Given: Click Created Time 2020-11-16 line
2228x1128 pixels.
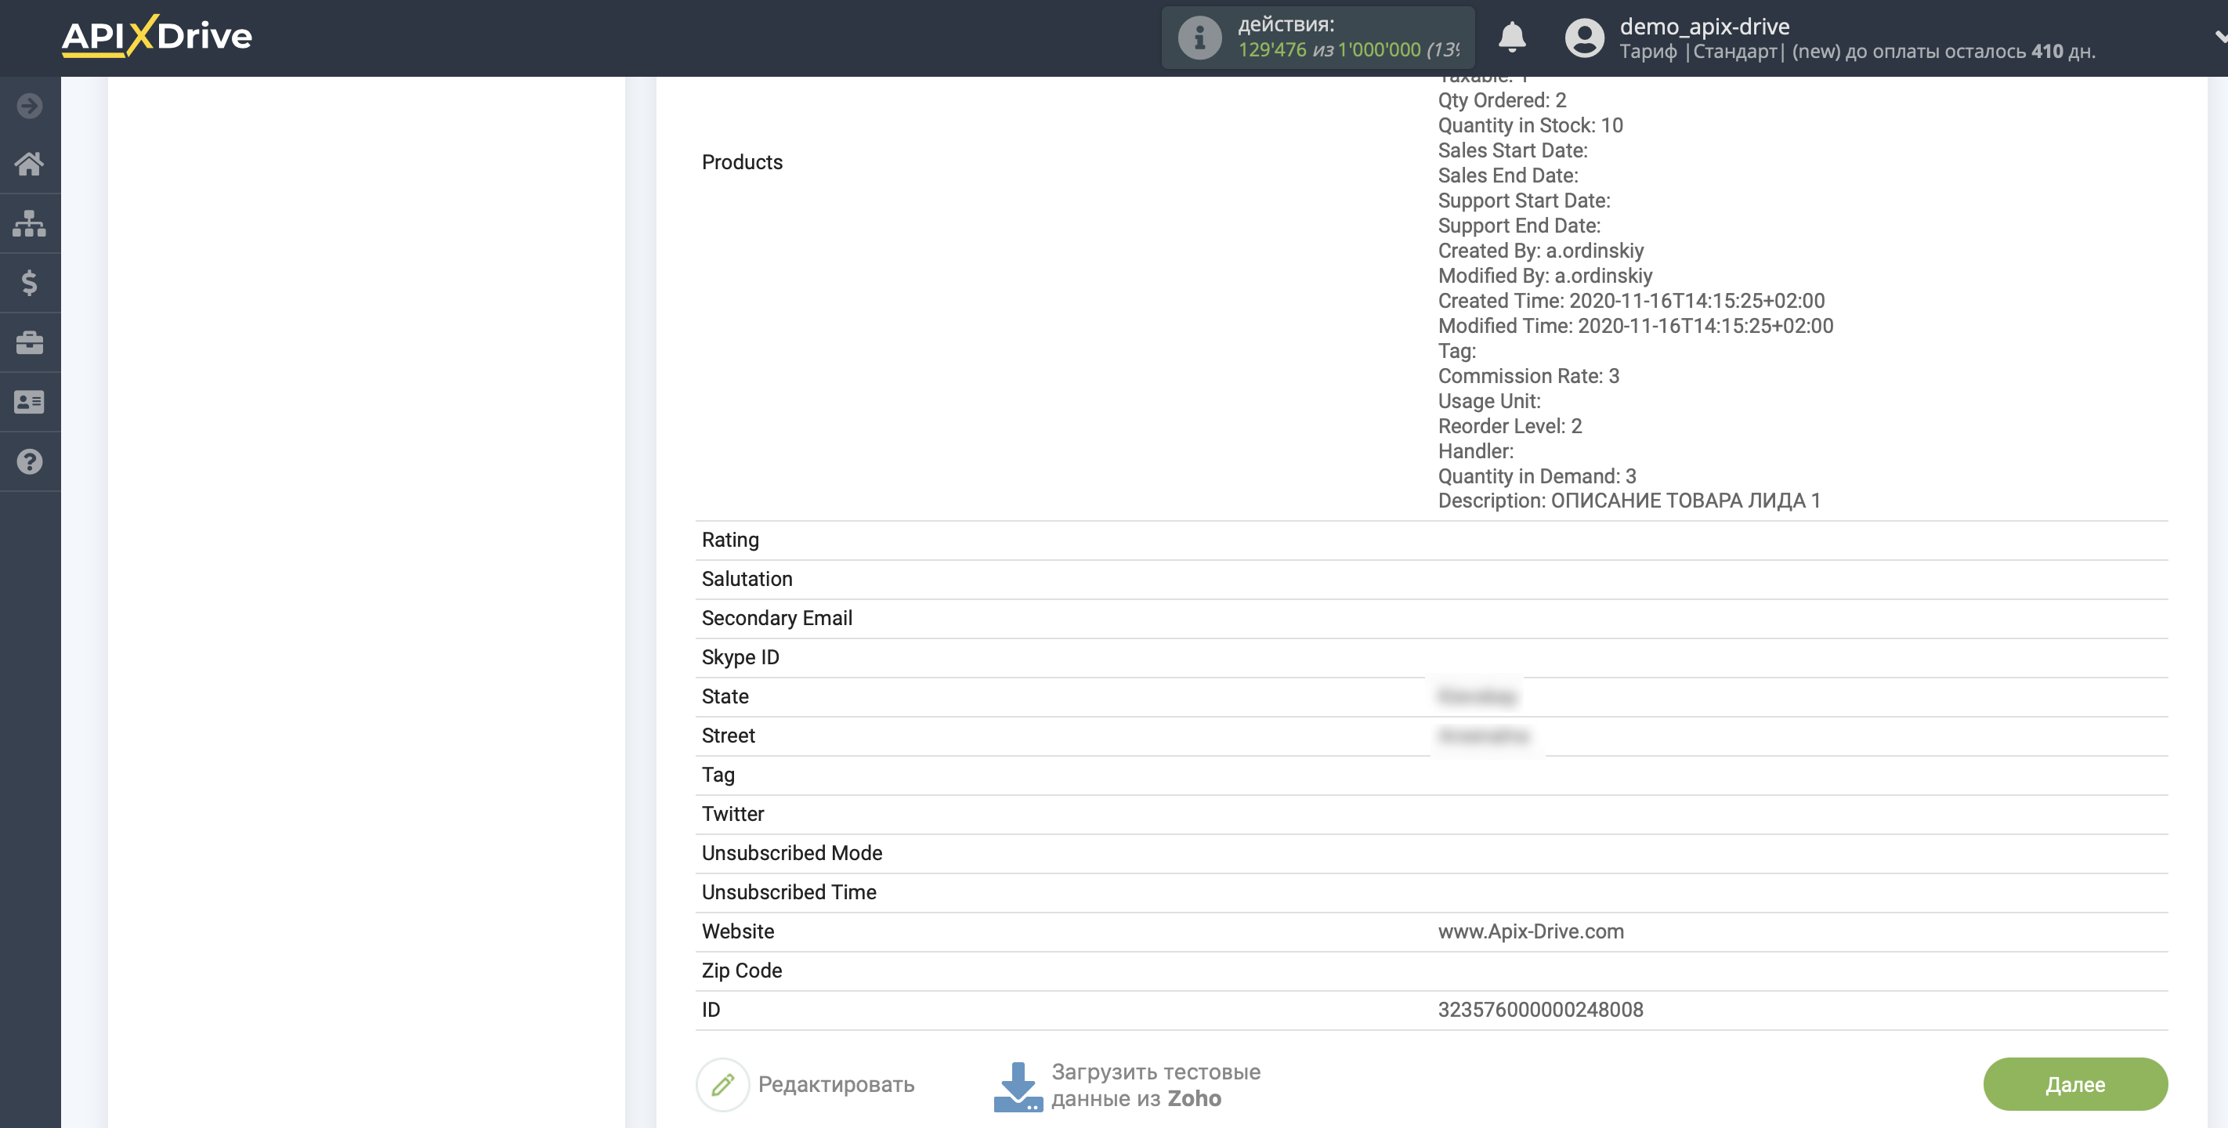Looking at the screenshot, I should coord(1630,301).
